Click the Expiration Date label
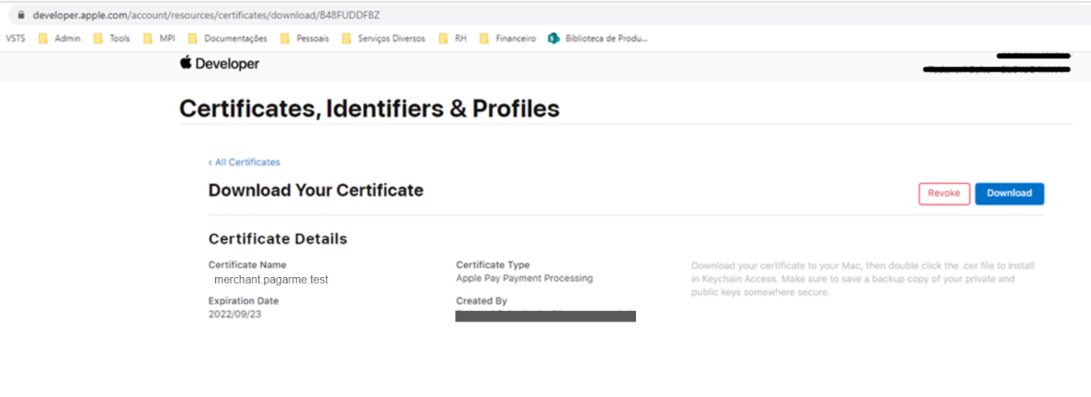1091x397 pixels. tap(243, 301)
